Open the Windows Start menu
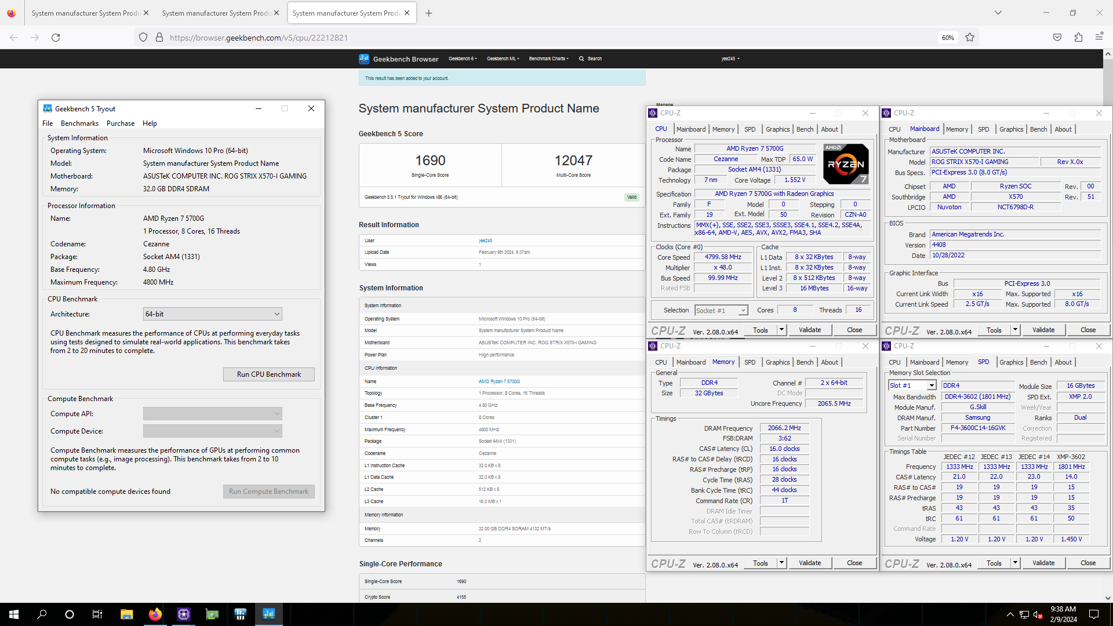Screen dimensions: 1113x626 click(x=14, y=614)
